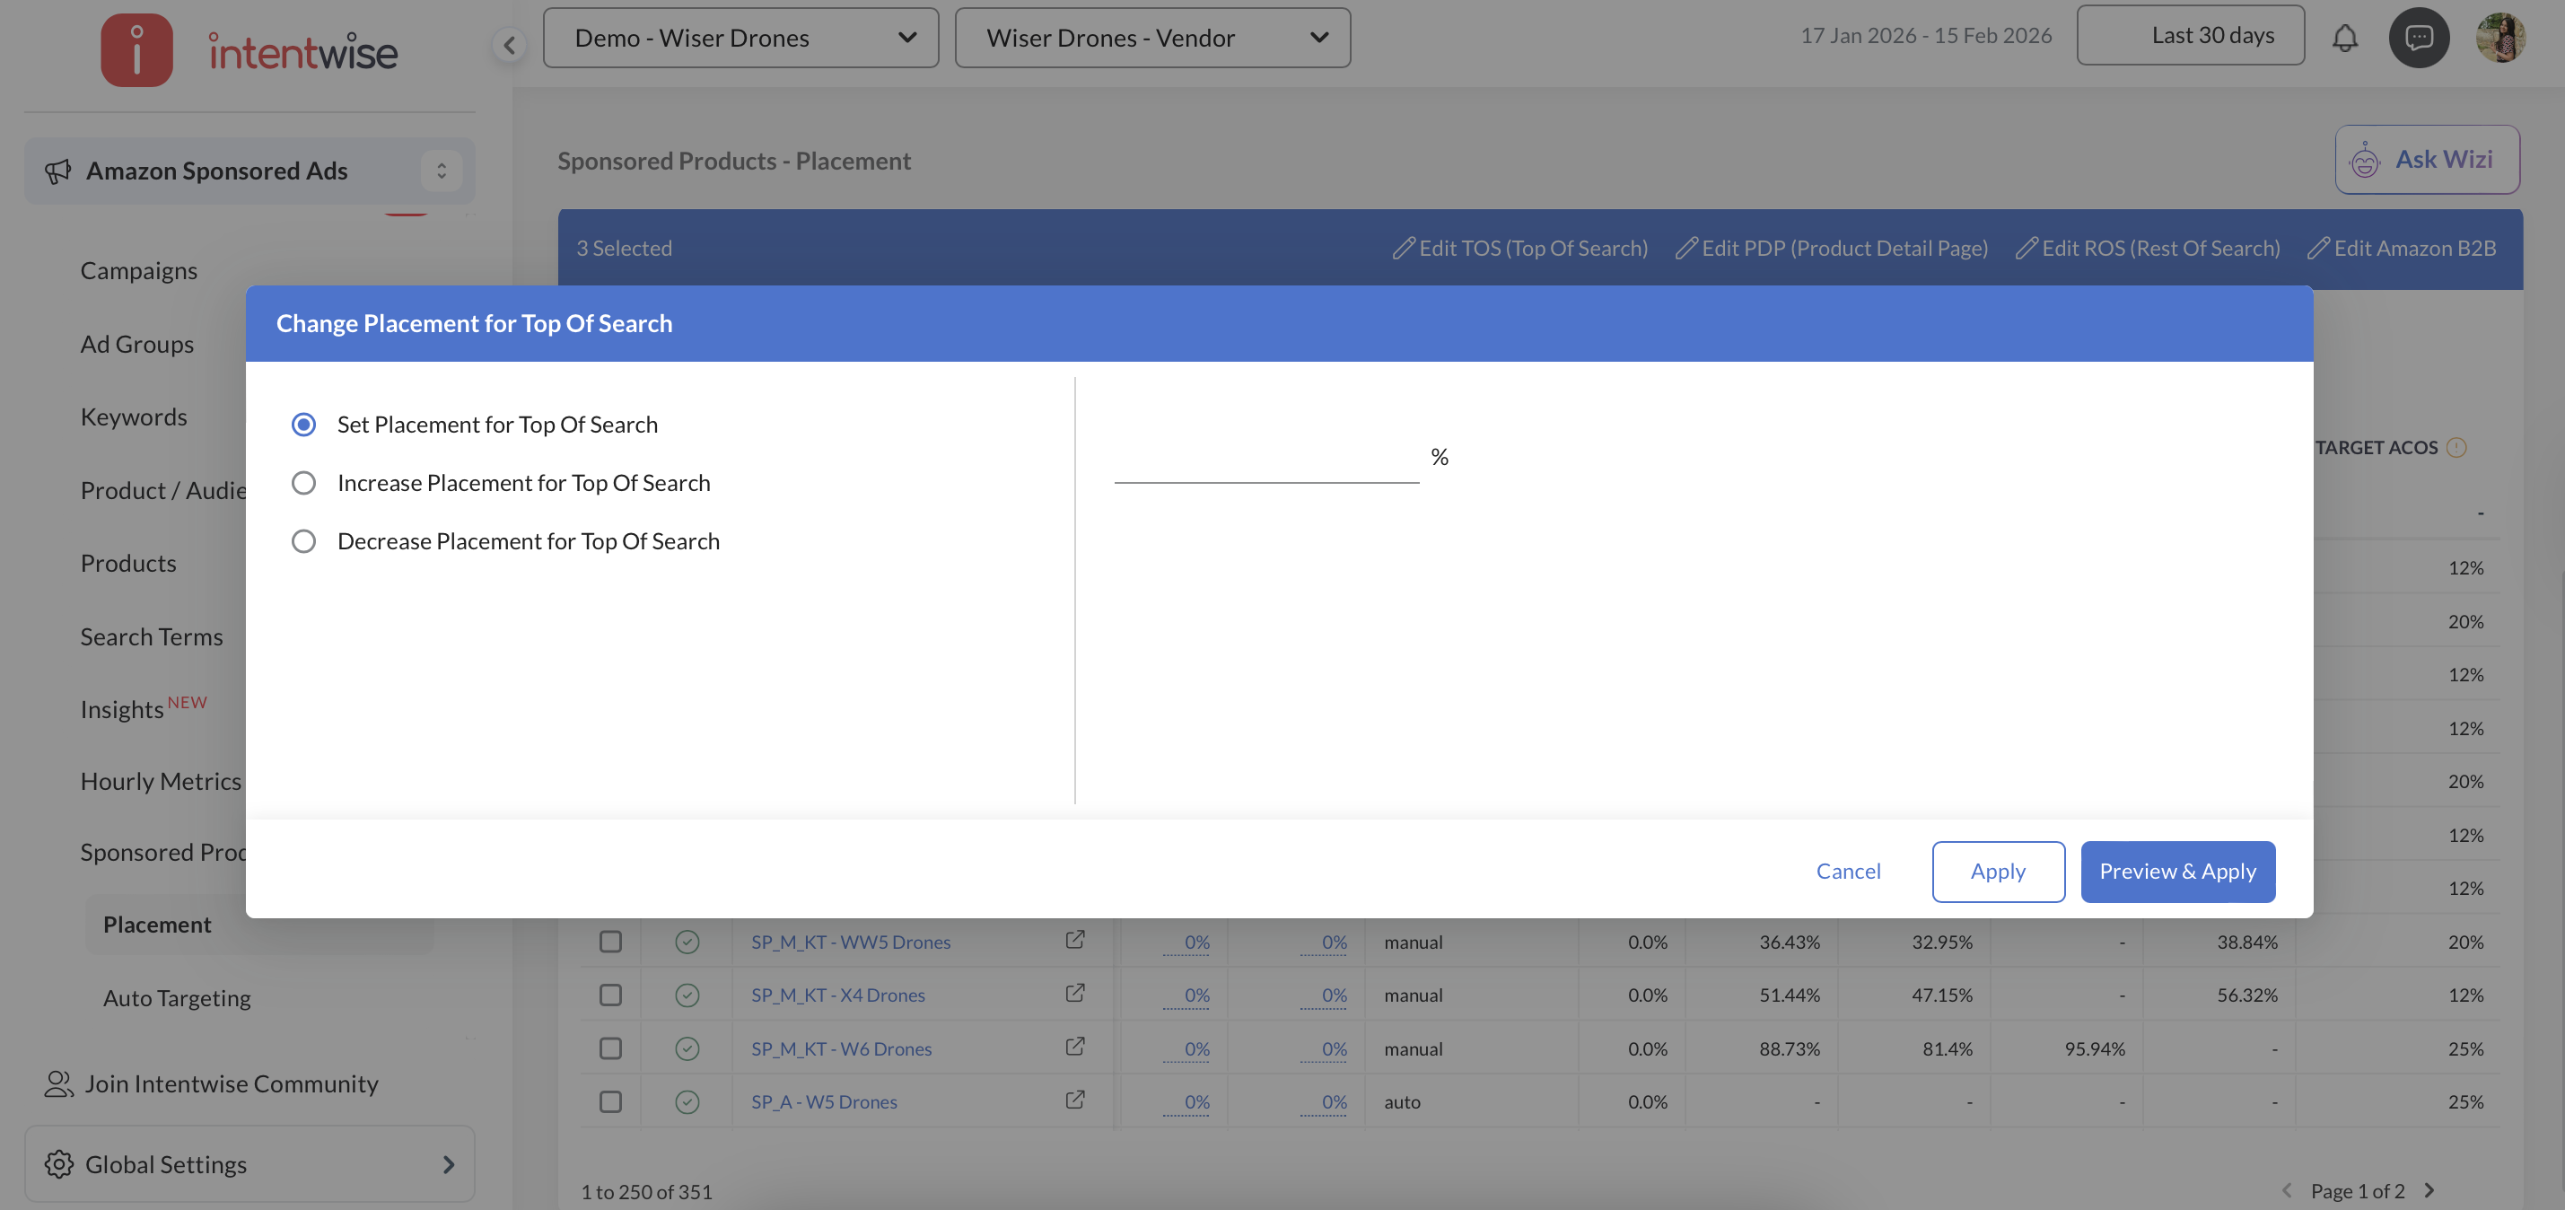Select Increase Placement for Top Of Search
This screenshot has height=1210, width=2565.
coord(303,483)
